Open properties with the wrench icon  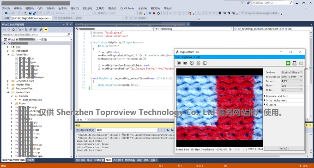click(x=41, y=30)
